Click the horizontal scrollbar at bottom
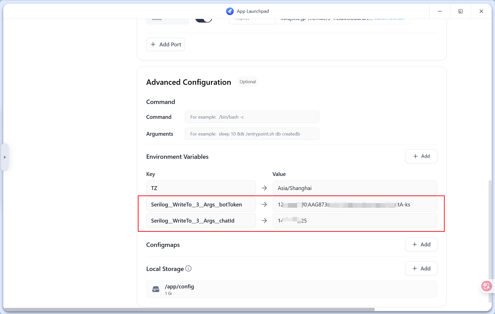Image resolution: width=495 pixels, height=314 pixels. pos(189,309)
